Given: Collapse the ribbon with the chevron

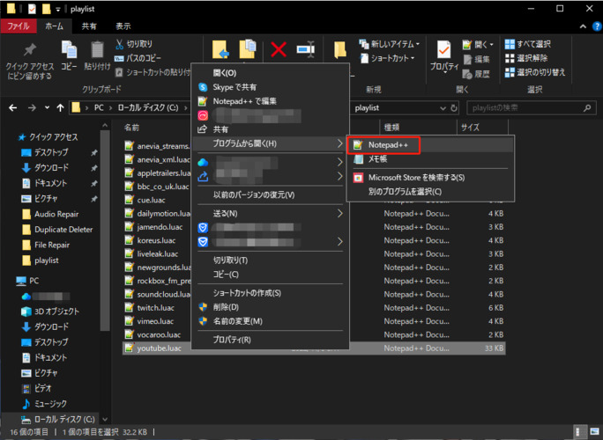Looking at the screenshot, I should click(583, 26).
